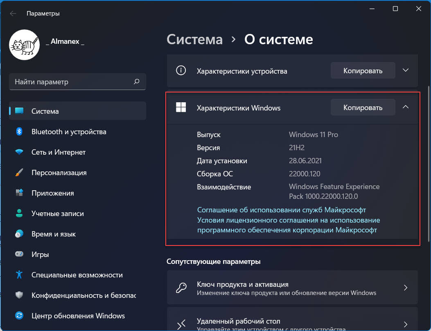The width and height of the screenshot is (431, 331).
Task: Select OS build value 22000.120
Action: tap(305, 174)
